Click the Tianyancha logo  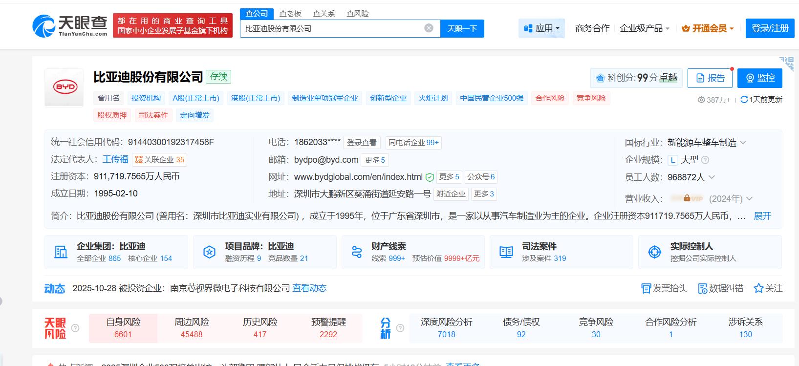tap(70, 25)
